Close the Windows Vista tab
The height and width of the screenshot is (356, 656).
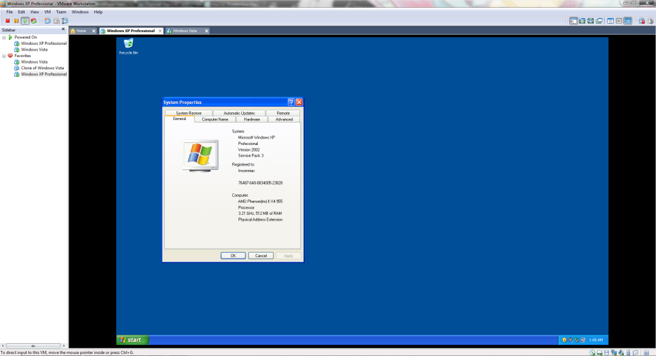(206, 31)
